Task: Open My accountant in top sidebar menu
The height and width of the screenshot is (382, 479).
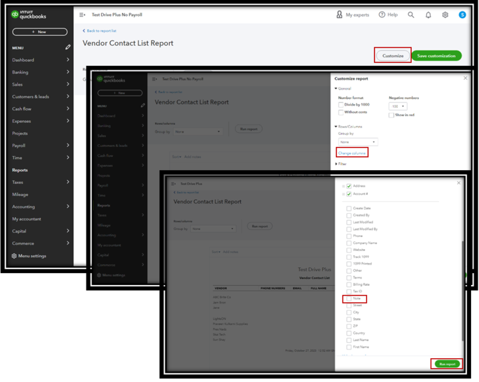Action: [27, 219]
